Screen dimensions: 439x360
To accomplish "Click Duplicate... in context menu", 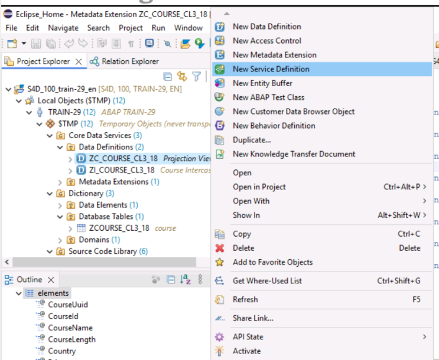I will [322, 140].
